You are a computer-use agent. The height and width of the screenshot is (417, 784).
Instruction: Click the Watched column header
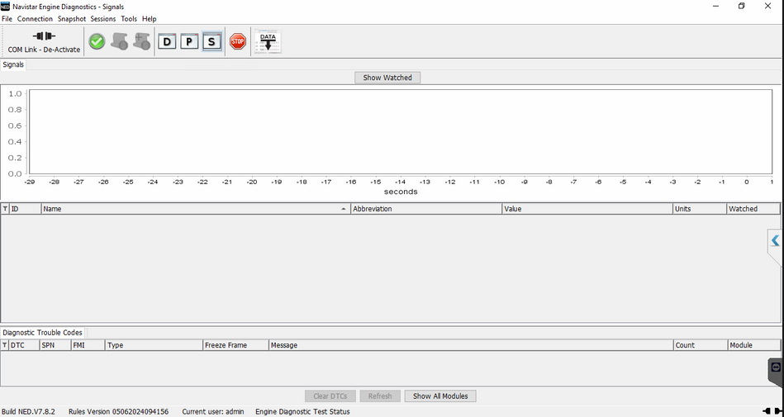[x=753, y=209]
